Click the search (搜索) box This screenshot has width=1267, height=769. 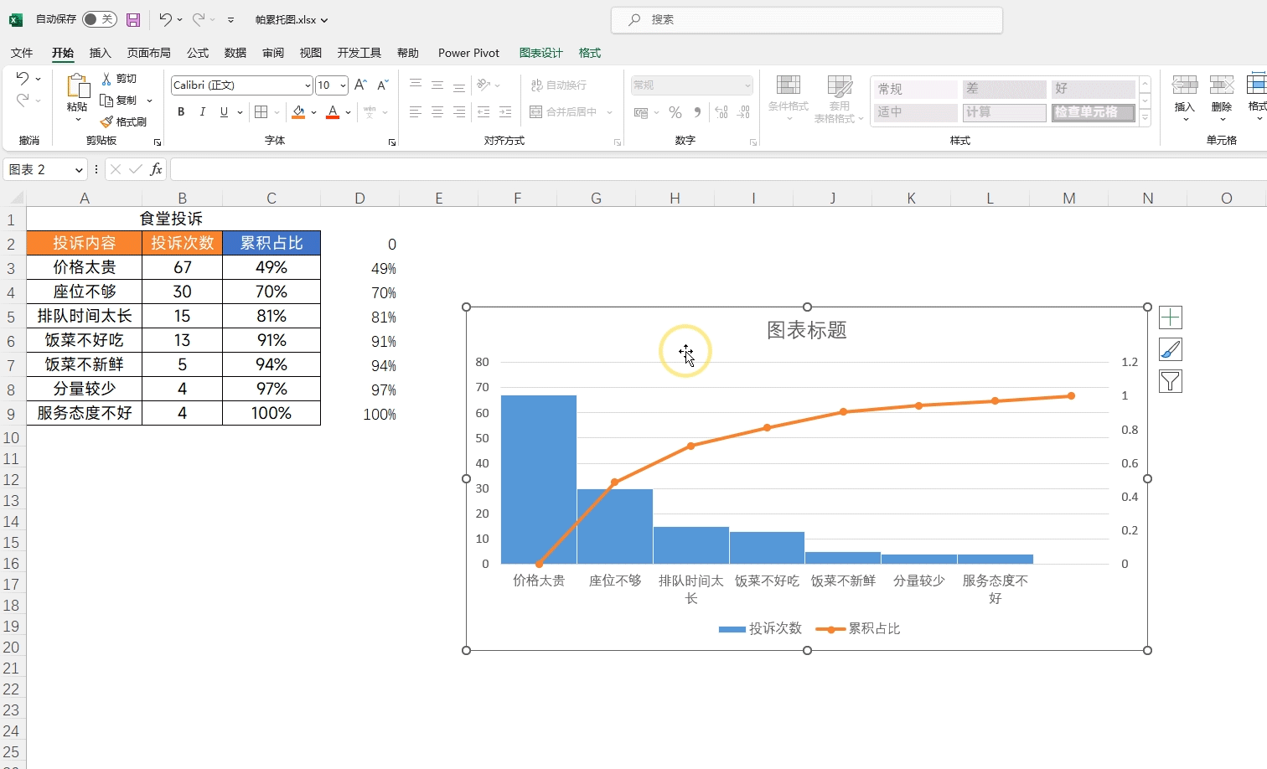point(807,19)
